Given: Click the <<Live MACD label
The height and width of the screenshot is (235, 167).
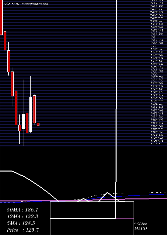Looking at the screenshot, I should [x=141, y=226].
